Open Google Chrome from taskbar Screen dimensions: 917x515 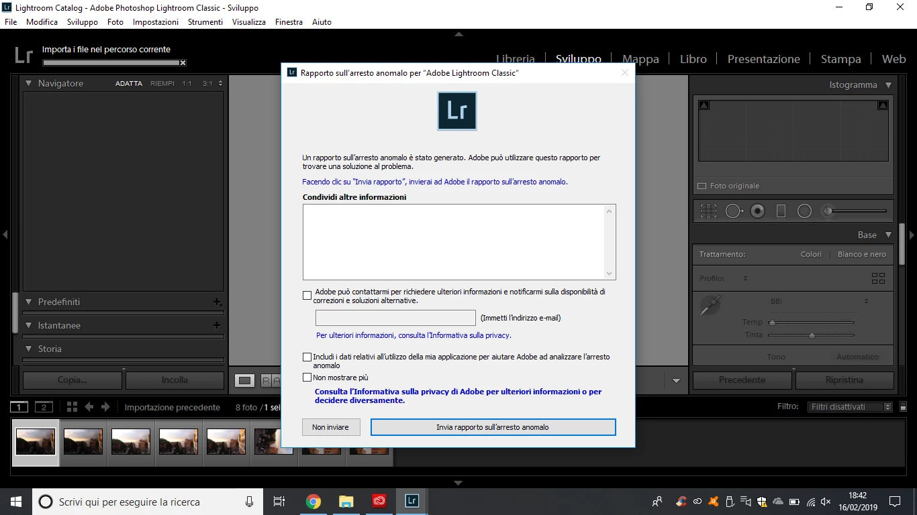coord(313,502)
